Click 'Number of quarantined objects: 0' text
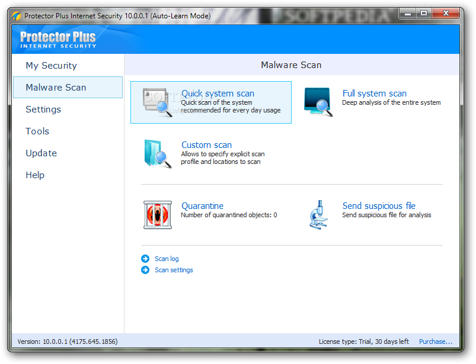The height and width of the screenshot is (364, 476). [x=229, y=215]
